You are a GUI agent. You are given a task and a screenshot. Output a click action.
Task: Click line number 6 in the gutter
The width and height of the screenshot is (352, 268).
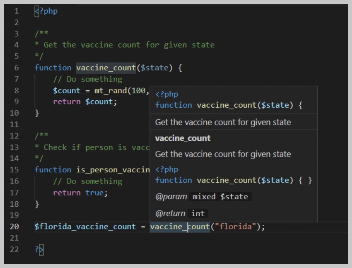click(16, 68)
